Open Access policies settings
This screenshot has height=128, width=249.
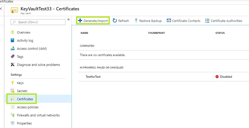[x=28, y=107]
